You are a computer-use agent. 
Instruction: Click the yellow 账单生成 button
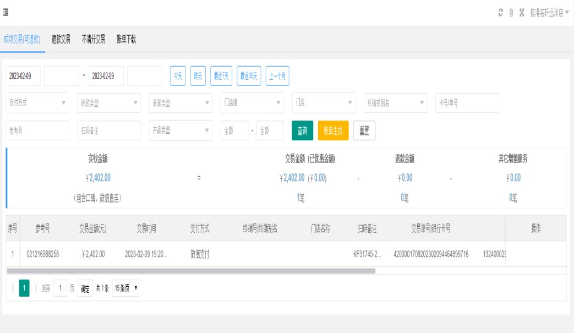pyautogui.click(x=333, y=130)
